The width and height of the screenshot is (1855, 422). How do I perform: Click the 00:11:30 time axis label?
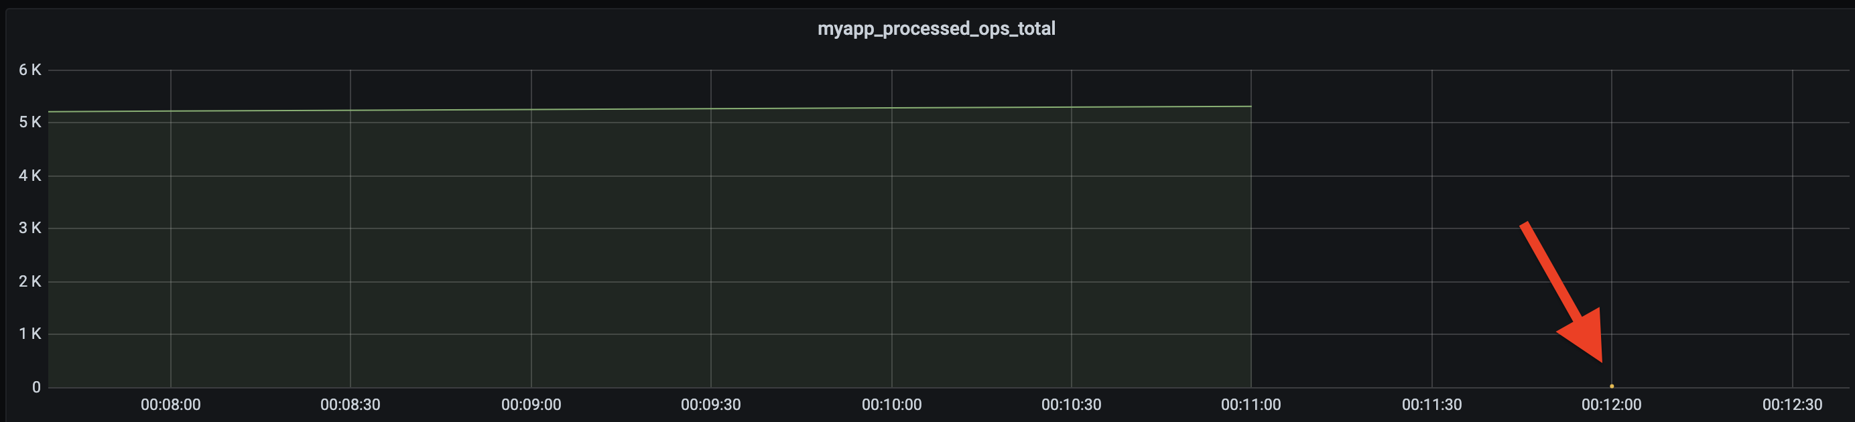[x=1431, y=405]
